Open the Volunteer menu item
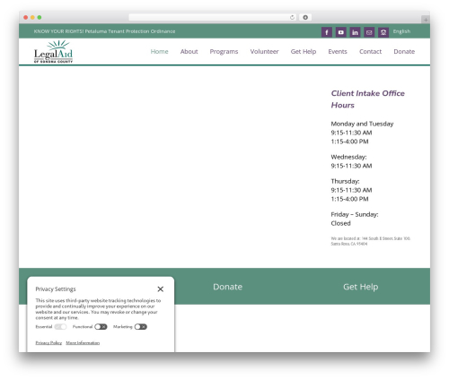The width and height of the screenshot is (449, 379). pyautogui.click(x=264, y=51)
